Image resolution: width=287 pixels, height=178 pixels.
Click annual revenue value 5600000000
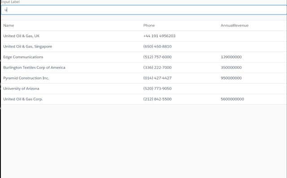232,99
